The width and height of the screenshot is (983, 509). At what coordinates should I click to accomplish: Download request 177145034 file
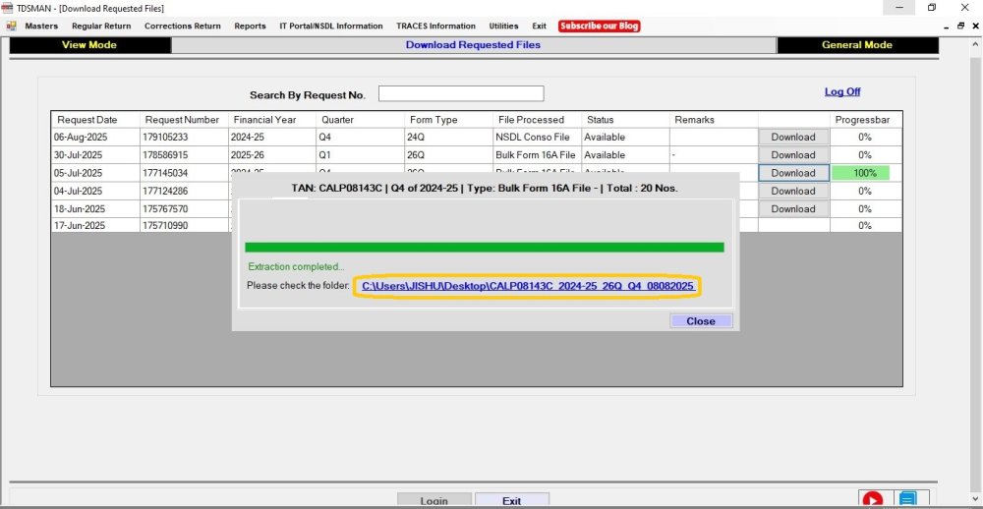click(793, 173)
